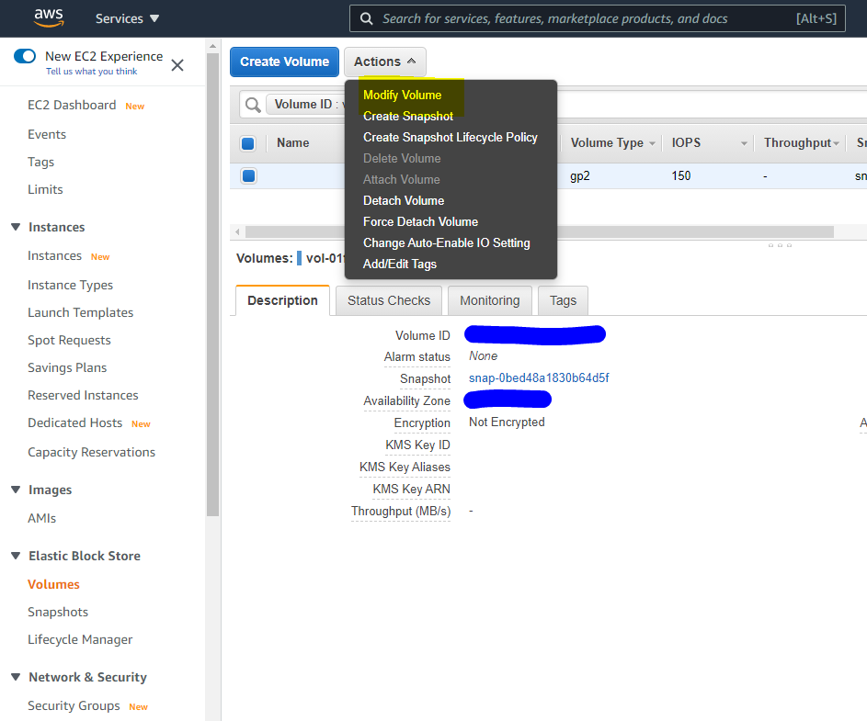Open Volumes in sidebar
The width and height of the screenshot is (867, 721).
coord(53,584)
